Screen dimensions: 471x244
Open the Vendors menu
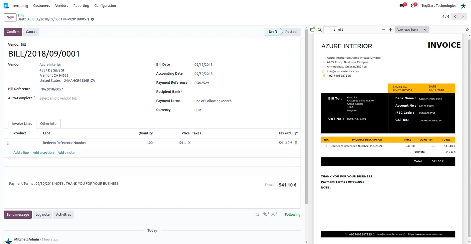62,6
